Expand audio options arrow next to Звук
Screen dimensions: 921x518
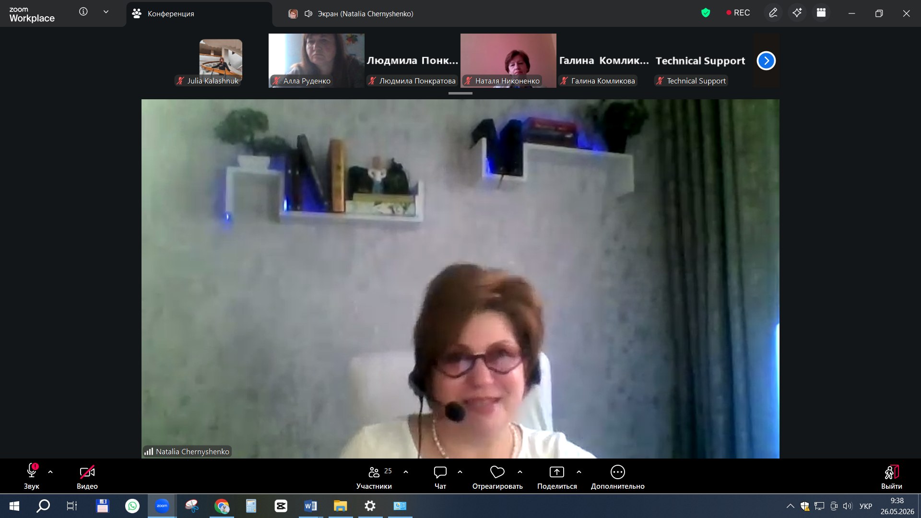(50, 472)
